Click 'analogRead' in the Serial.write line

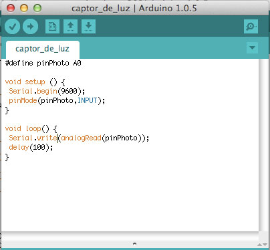[82, 138]
